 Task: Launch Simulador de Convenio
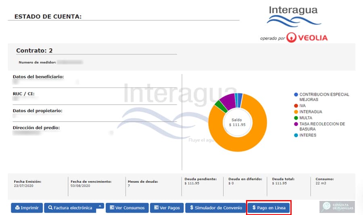pos(216,208)
